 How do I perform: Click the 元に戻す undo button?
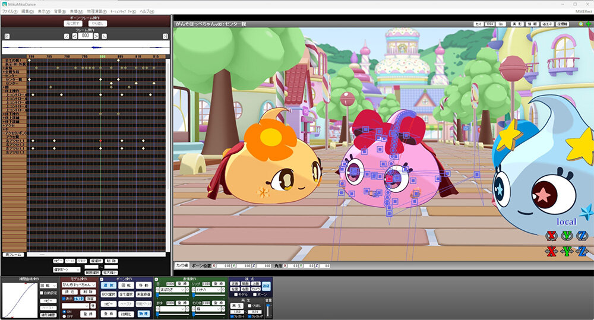74,24
